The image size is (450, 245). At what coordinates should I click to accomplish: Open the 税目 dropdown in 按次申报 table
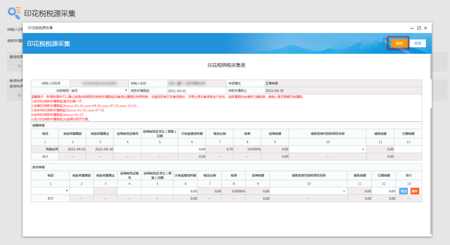pos(50,191)
